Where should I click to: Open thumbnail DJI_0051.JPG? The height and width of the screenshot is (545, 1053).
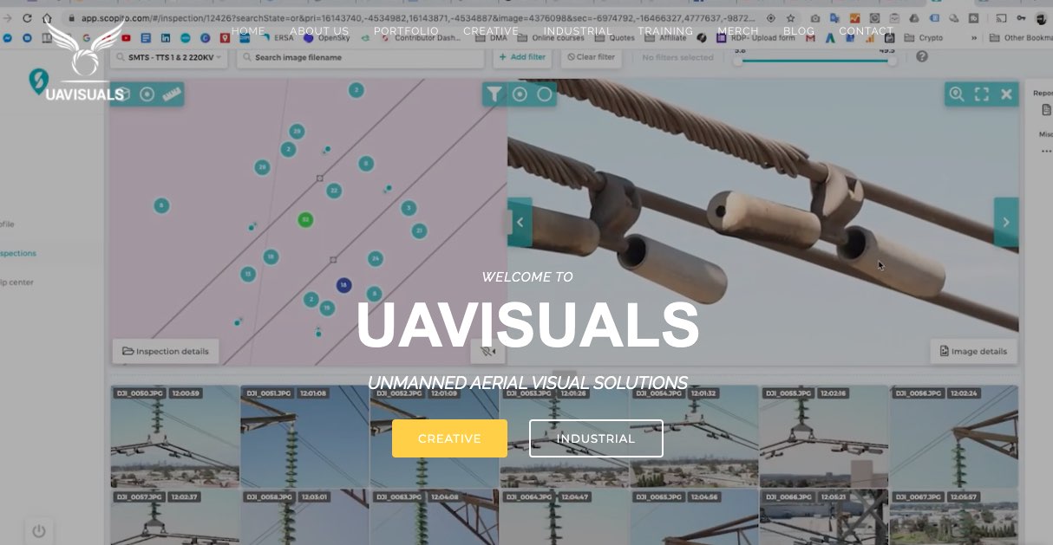click(x=304, y=436)
